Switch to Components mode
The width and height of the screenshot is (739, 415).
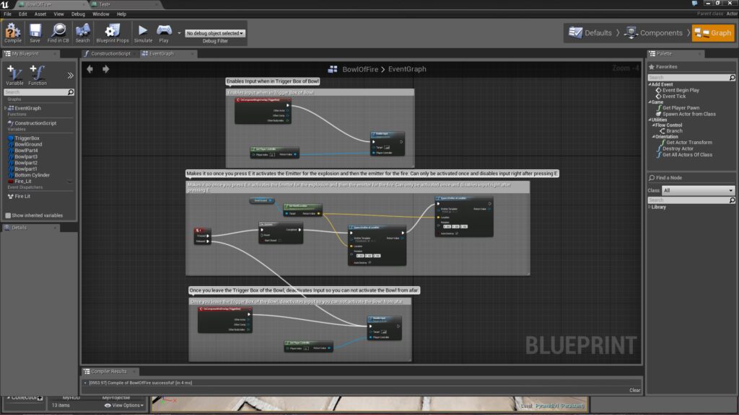(654, 33)
